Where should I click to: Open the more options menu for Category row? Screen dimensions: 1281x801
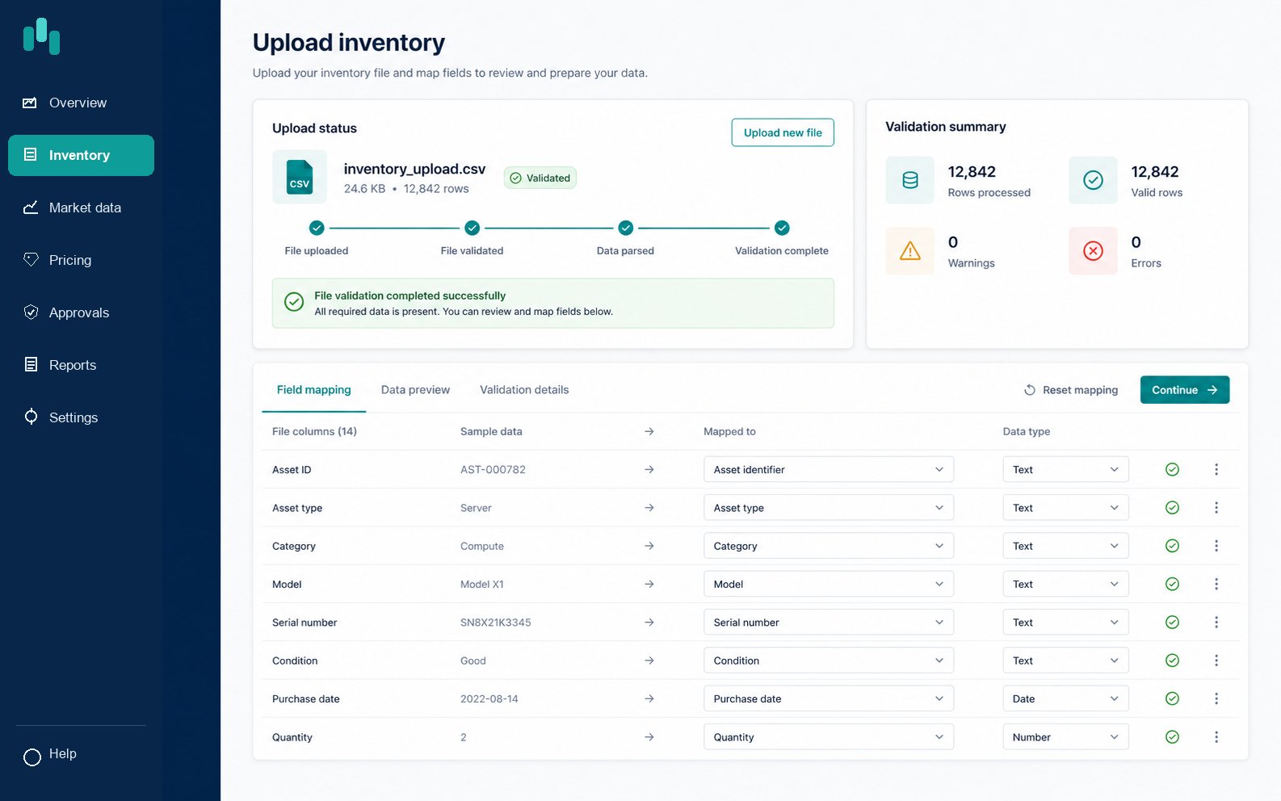[x=1216, y=546]
